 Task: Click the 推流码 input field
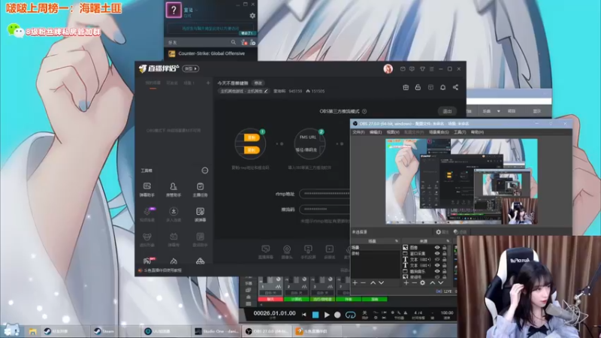[325, 210]
